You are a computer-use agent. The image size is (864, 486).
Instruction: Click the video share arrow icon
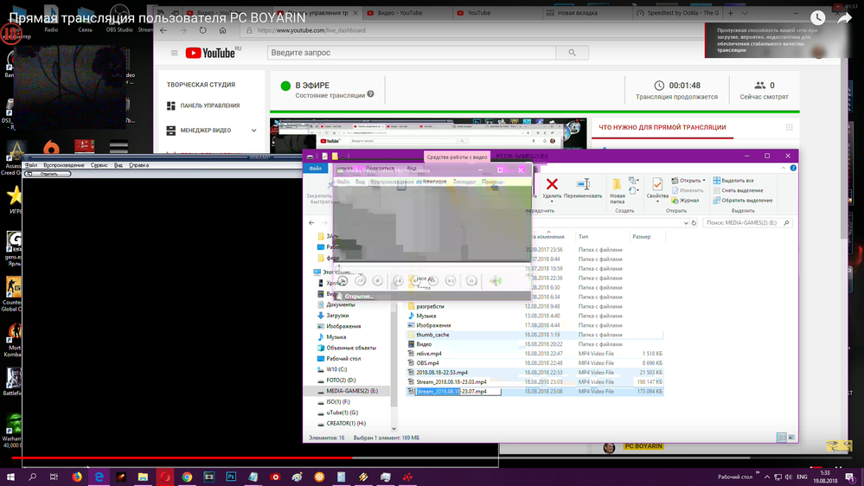(x=845, y=18)
